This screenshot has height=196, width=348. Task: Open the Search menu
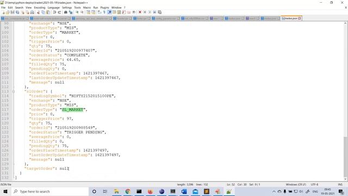[19, 8]
